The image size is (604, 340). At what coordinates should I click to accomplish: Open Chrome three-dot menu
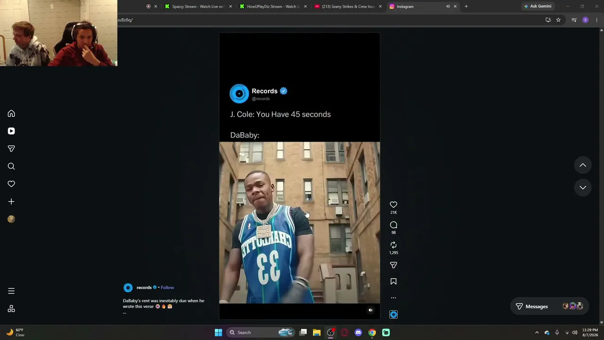coord(597,20)
